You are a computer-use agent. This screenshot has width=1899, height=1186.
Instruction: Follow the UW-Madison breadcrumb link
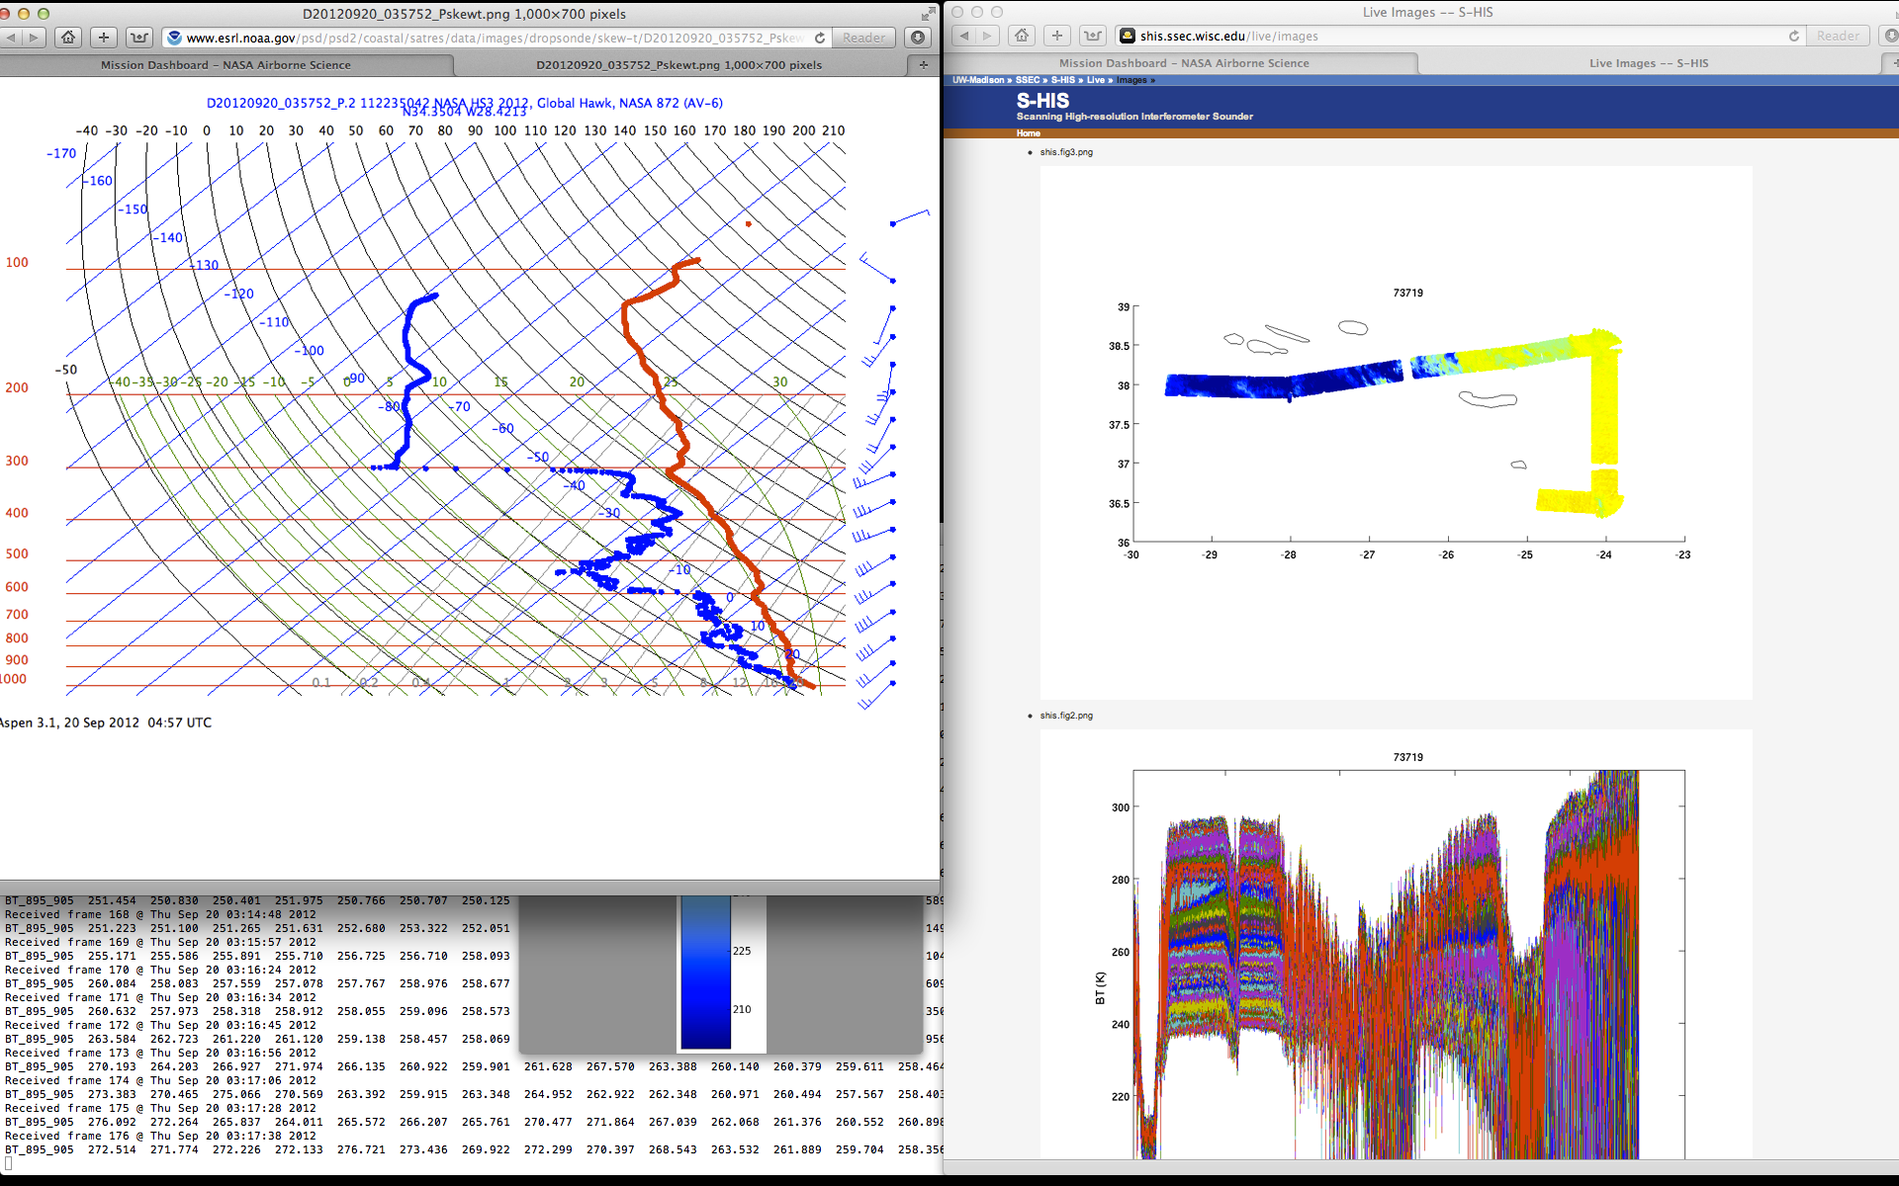click(977, 80)
